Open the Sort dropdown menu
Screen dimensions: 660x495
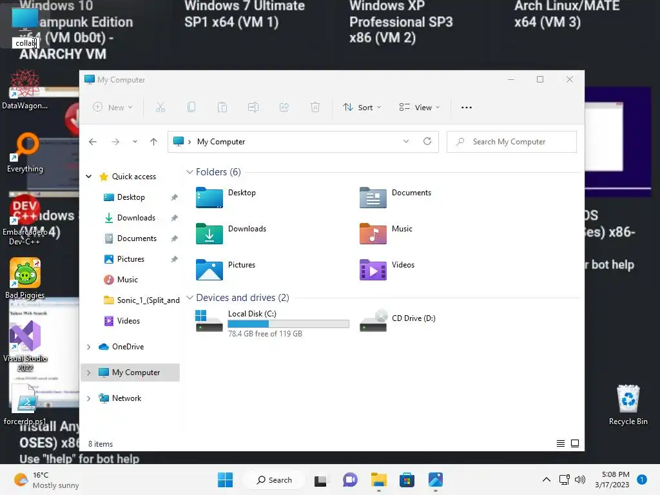point(362,108)
